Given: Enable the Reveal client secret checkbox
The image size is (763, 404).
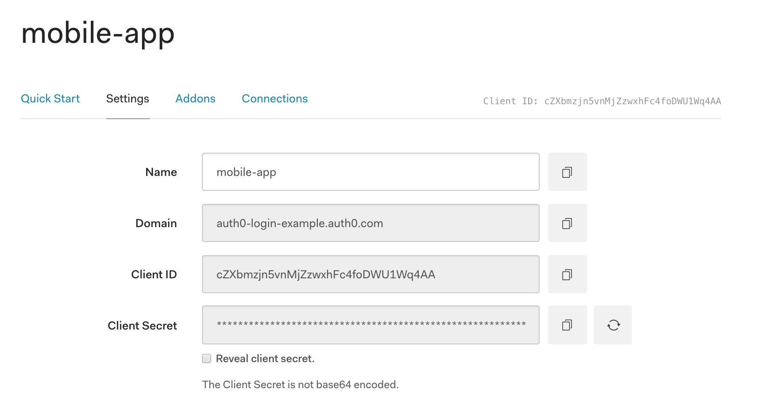Looking at the screenshot, I should (x=207, y=358).
